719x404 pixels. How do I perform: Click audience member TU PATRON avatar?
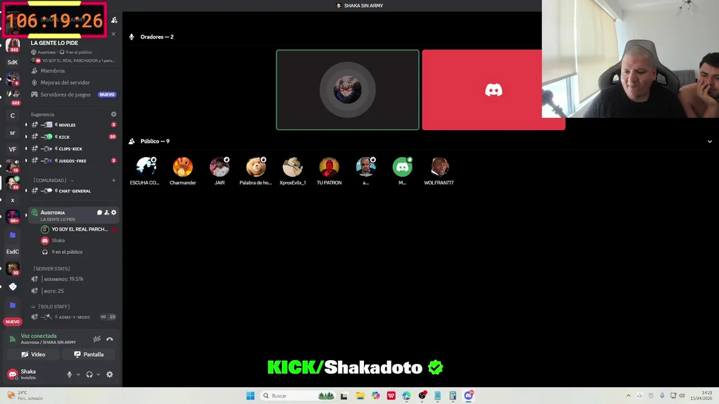click(329, 167)
